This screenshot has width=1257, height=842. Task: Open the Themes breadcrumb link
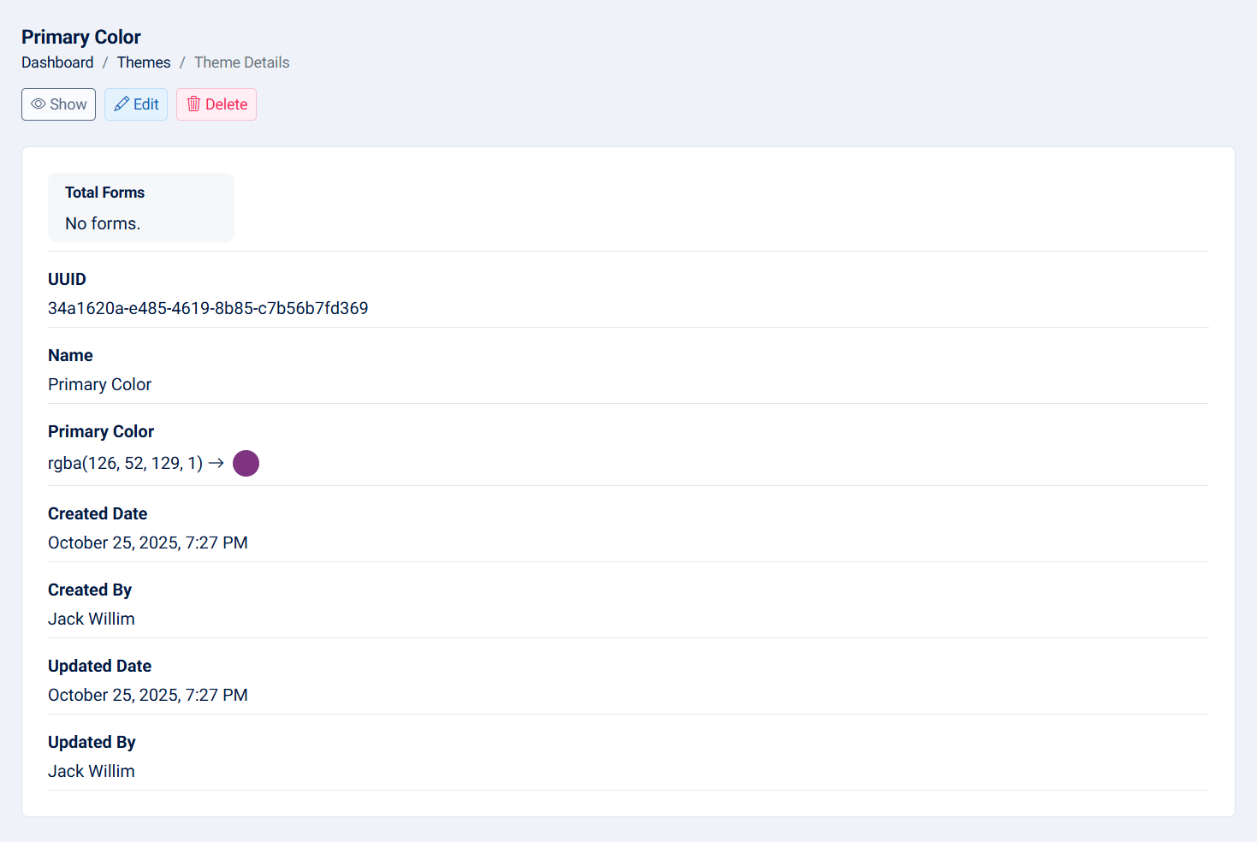click(144, 62)
